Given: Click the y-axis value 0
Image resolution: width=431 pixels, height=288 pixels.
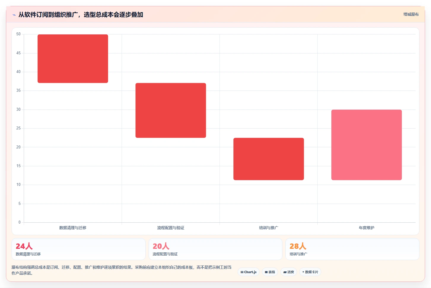Looking at the screenshot, I should click(x=20, y=222).
